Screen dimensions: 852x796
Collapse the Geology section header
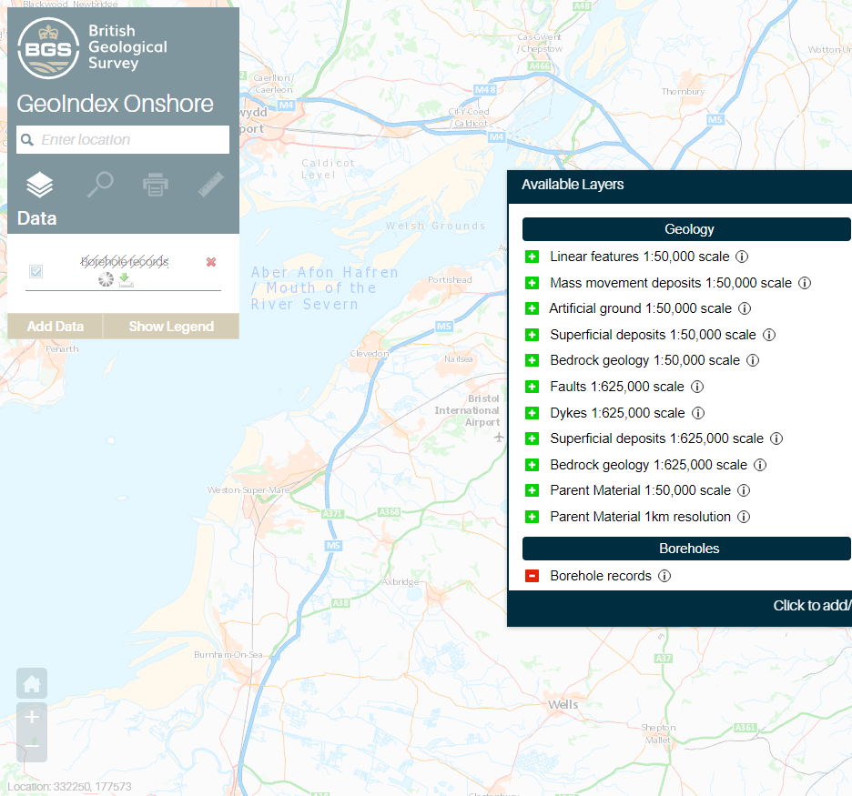pyautogui.click(x=686, y=229)
